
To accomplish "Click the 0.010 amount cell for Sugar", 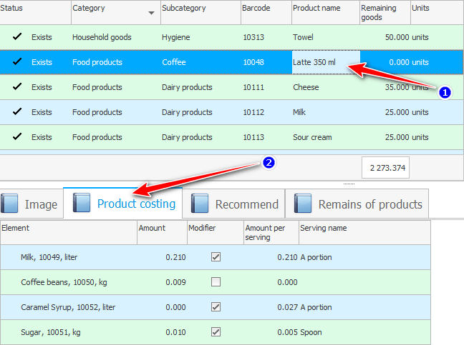I will coord(162,332).
